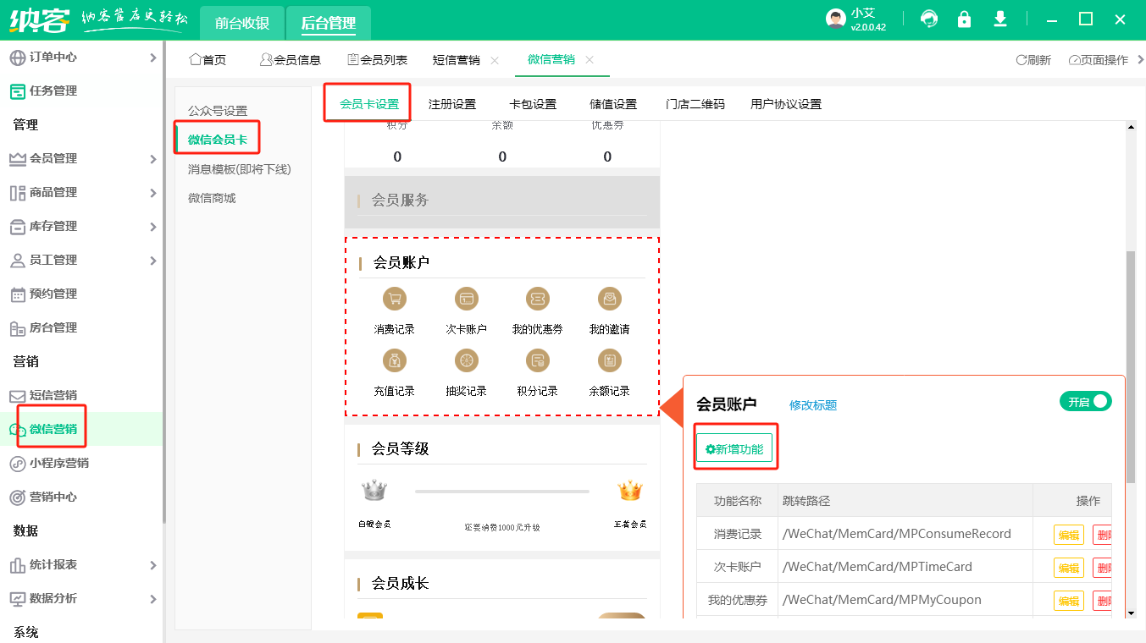Expand the 统计报表 sidebar menu

tap(81, 565)
